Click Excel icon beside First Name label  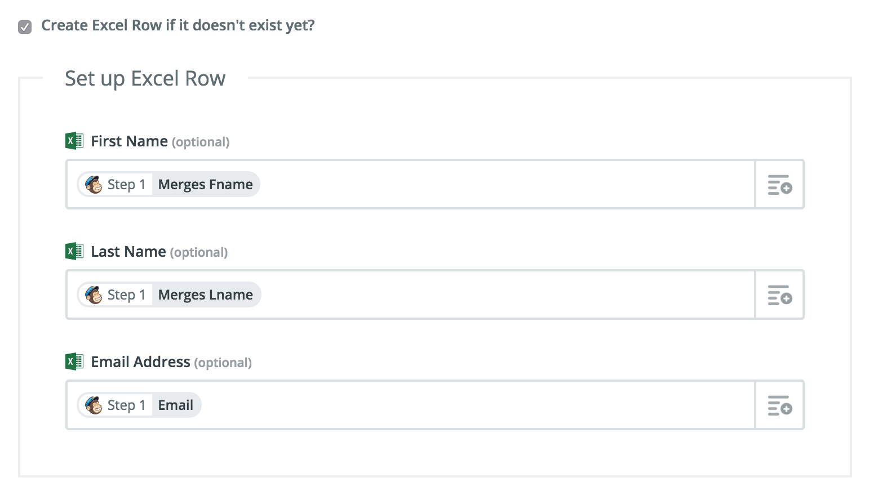click(74, 141)
